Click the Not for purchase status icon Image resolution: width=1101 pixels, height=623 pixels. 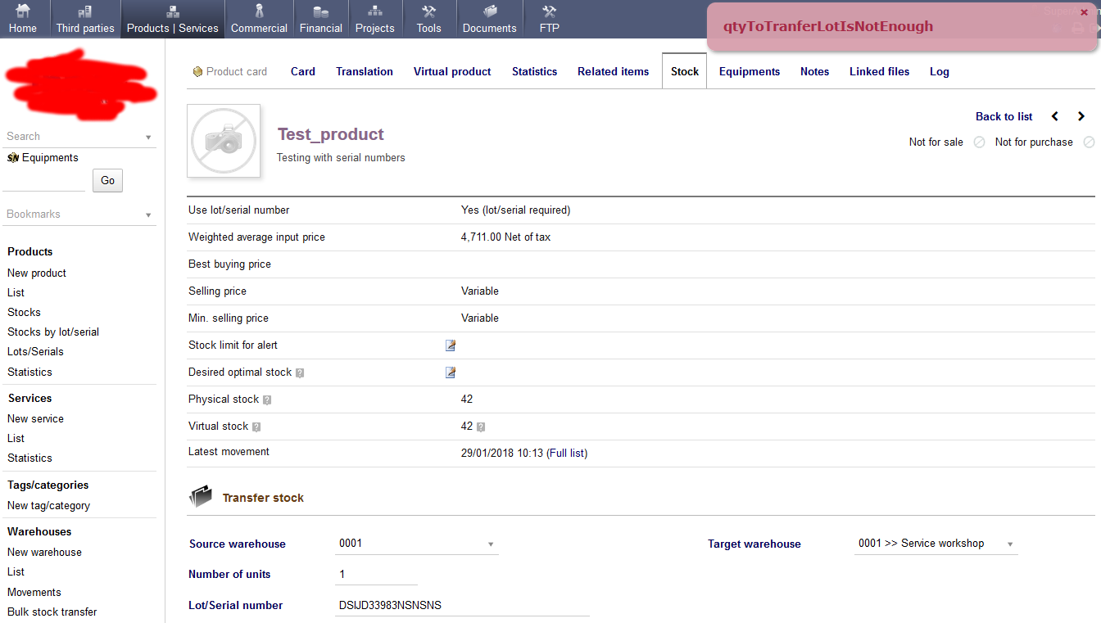pos(1089,142)
